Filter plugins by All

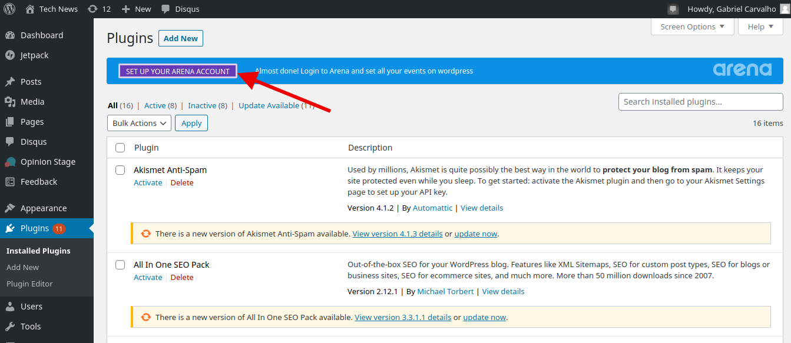coord(112,105)
